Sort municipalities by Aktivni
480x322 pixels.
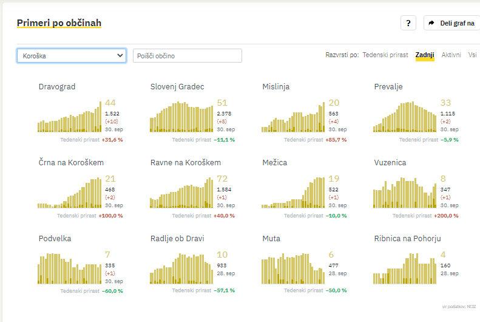[x=451, y=55]
